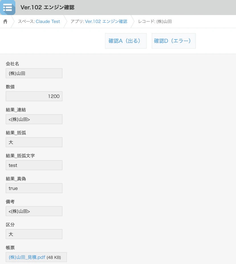Screen dimensions: 236x264
Task: Click the 結果_括弧文字 field label
Action: [x=20, y=156]
